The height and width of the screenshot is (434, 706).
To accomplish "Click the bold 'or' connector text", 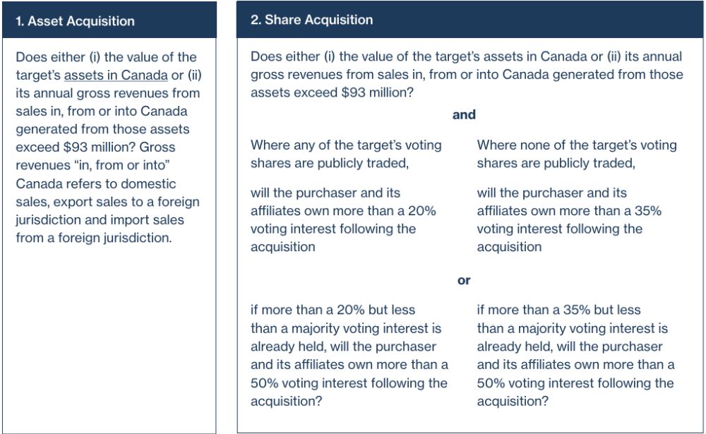I will coord(464,280).
